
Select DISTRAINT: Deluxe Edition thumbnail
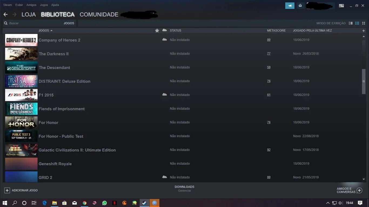(x=21, y=81)
